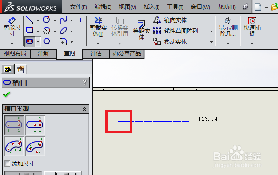Click Move Entities (移动实体)
Image resolution: width=278 pixels, height=175 pixels.
tap(170, 42)
